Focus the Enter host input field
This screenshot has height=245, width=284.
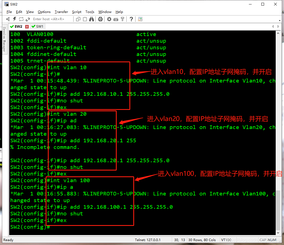[x=52, y=19]
